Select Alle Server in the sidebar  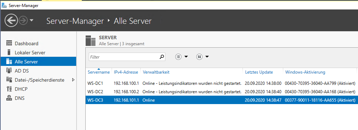pyautogui.click(x=38, y=62)
